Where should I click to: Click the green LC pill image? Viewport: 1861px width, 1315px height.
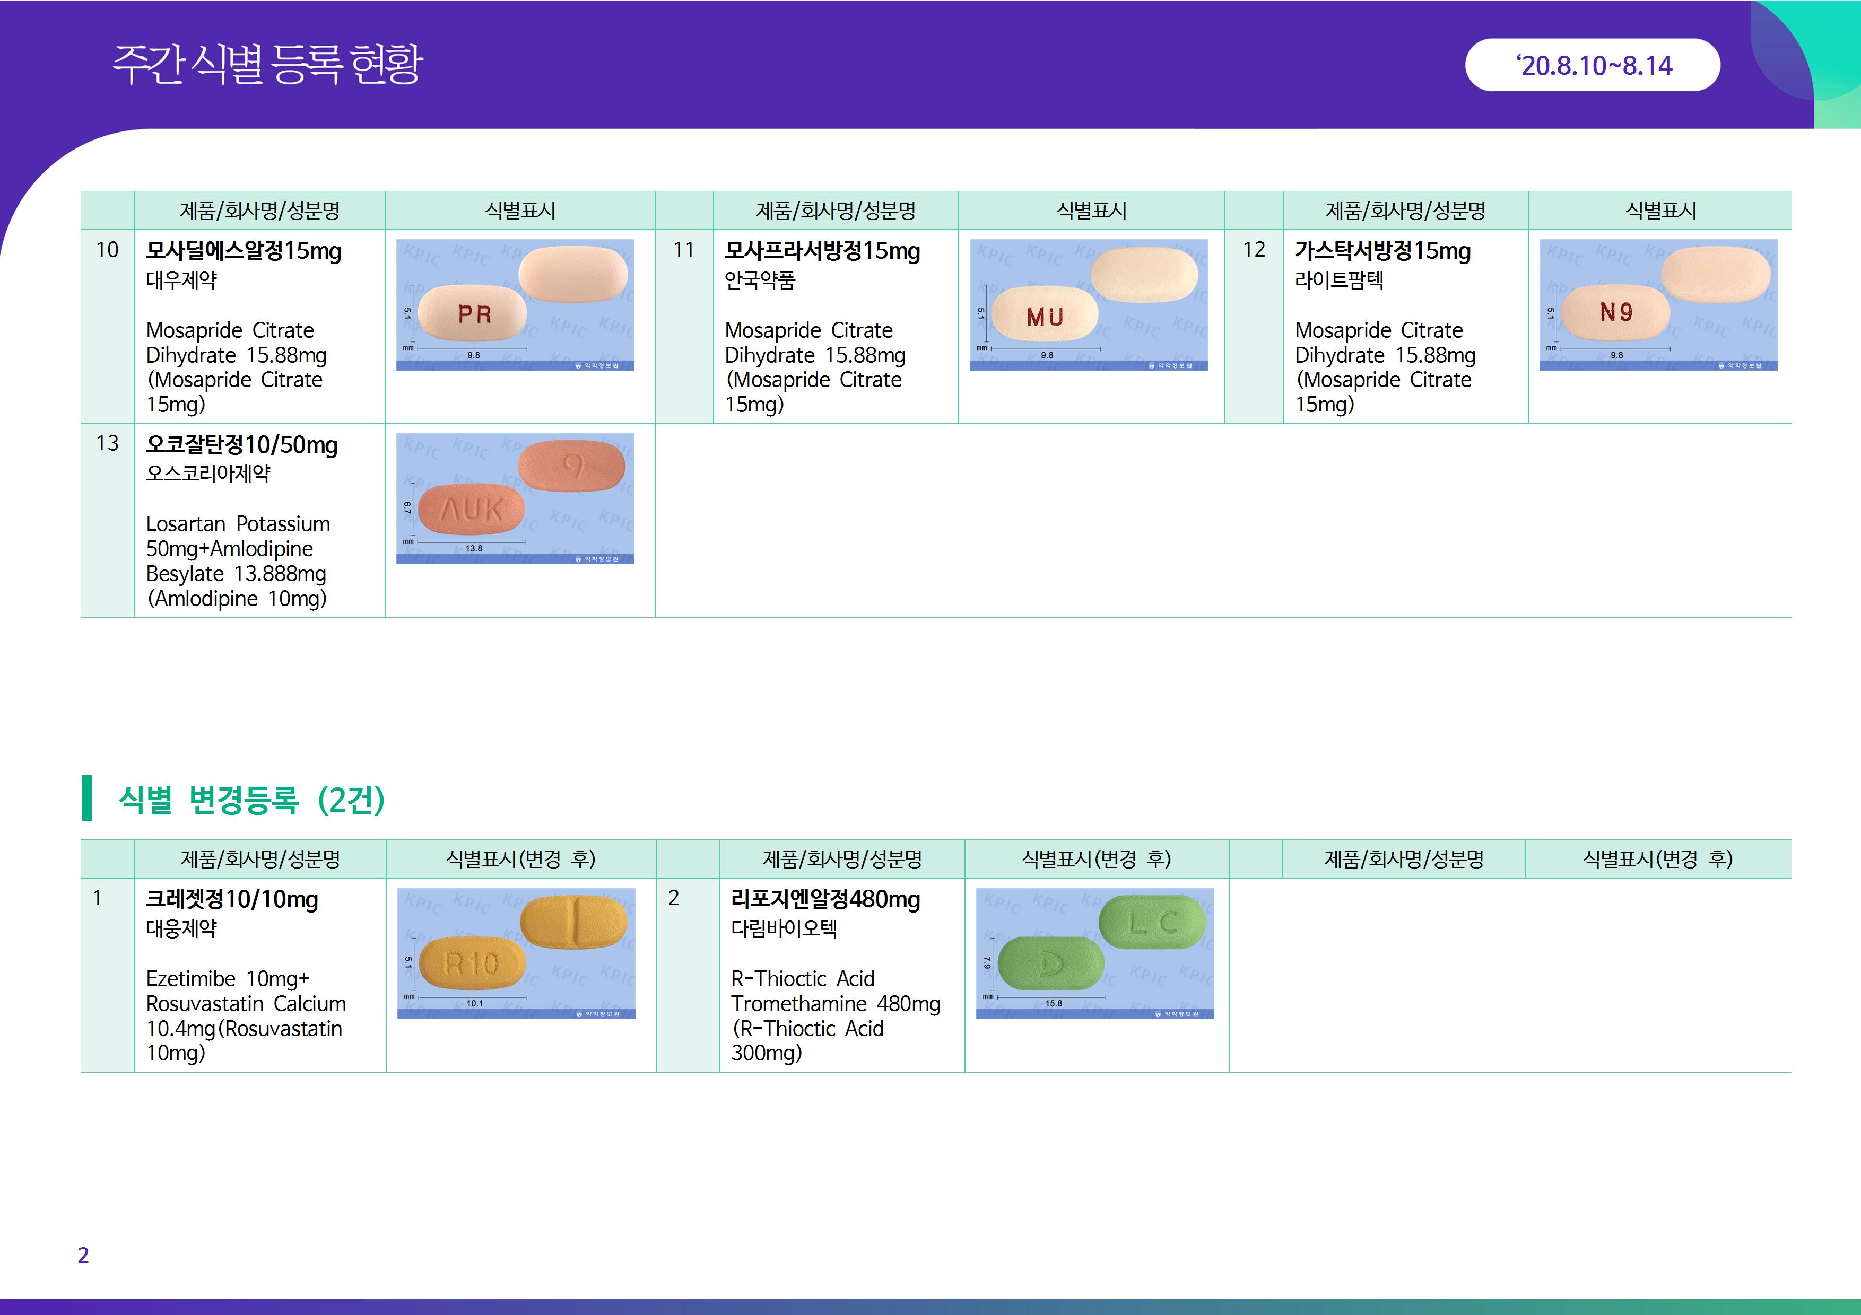coord(1094,953)
